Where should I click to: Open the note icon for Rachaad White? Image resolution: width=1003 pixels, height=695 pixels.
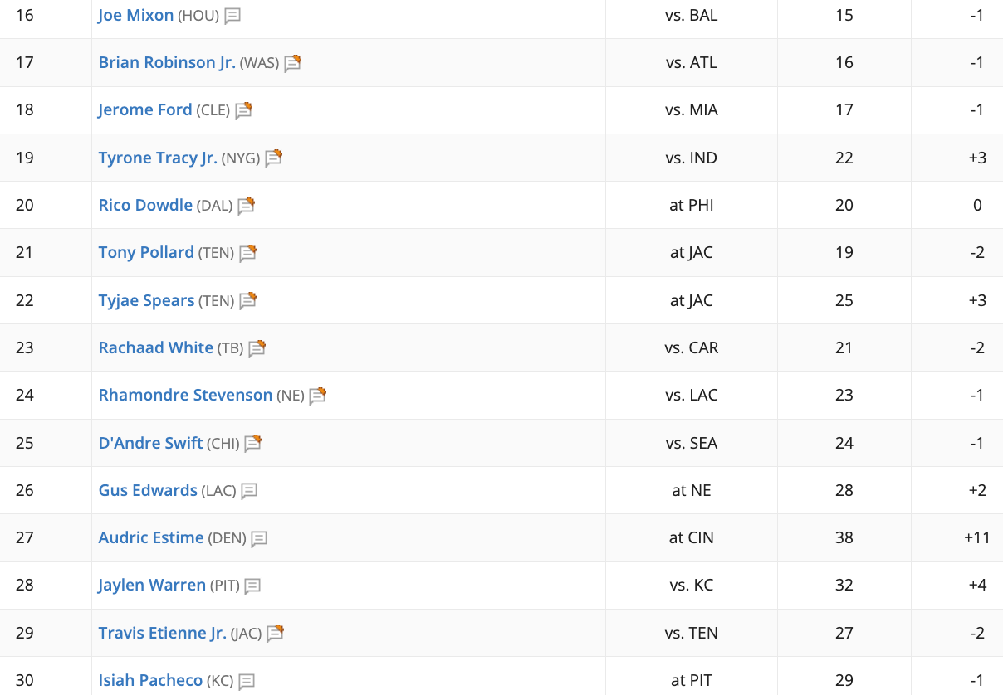(257, 348)
